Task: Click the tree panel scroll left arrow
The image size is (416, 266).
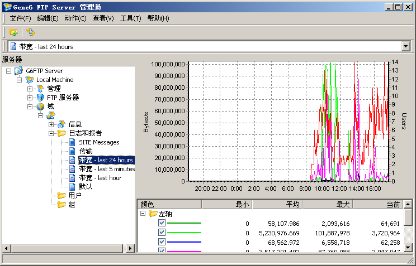Action: coord(7,248)
